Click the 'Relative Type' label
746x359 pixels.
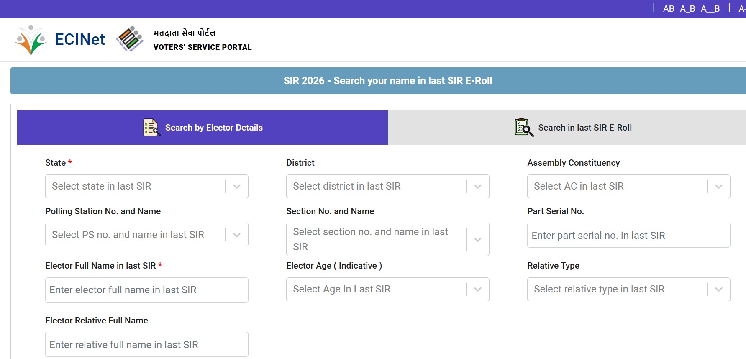(553, 266)
